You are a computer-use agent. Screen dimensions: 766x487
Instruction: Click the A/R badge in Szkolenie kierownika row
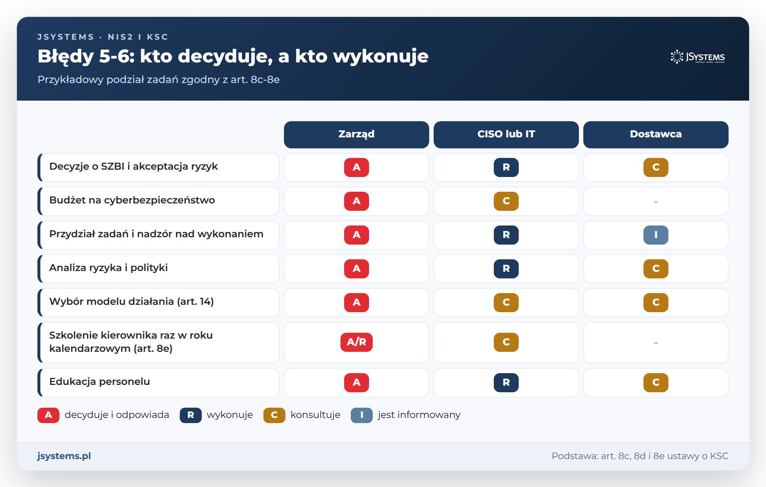tap(356, 342)
